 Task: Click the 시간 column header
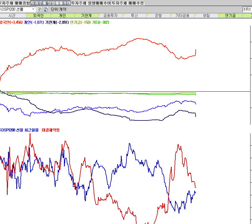coord(12,15)
